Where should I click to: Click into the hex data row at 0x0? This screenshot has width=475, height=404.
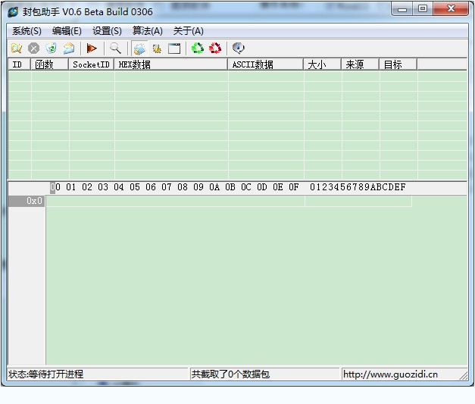(x=176, y=201)
